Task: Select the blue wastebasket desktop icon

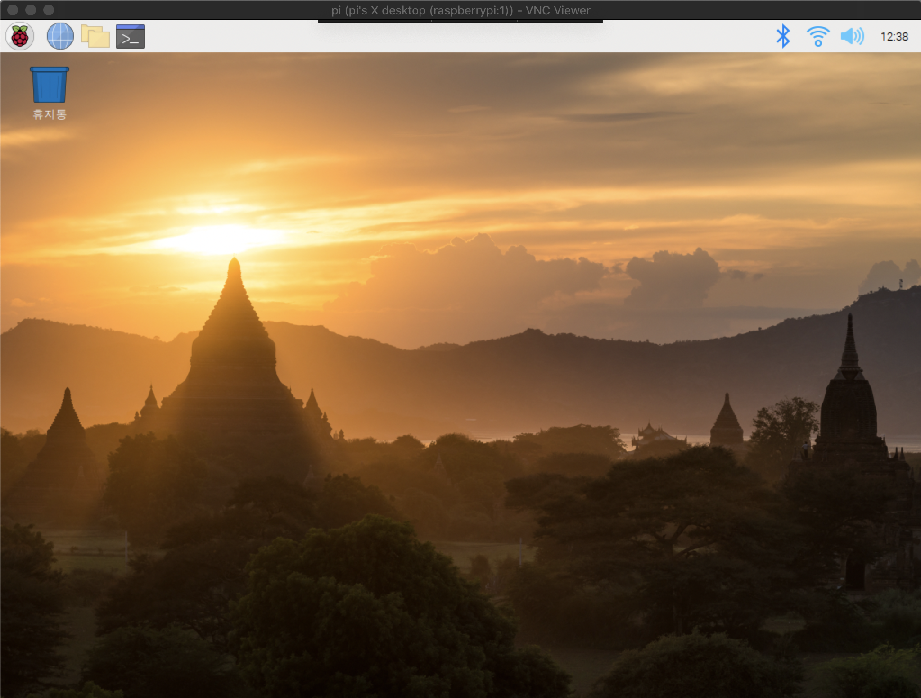Action: tap(50, 85)
